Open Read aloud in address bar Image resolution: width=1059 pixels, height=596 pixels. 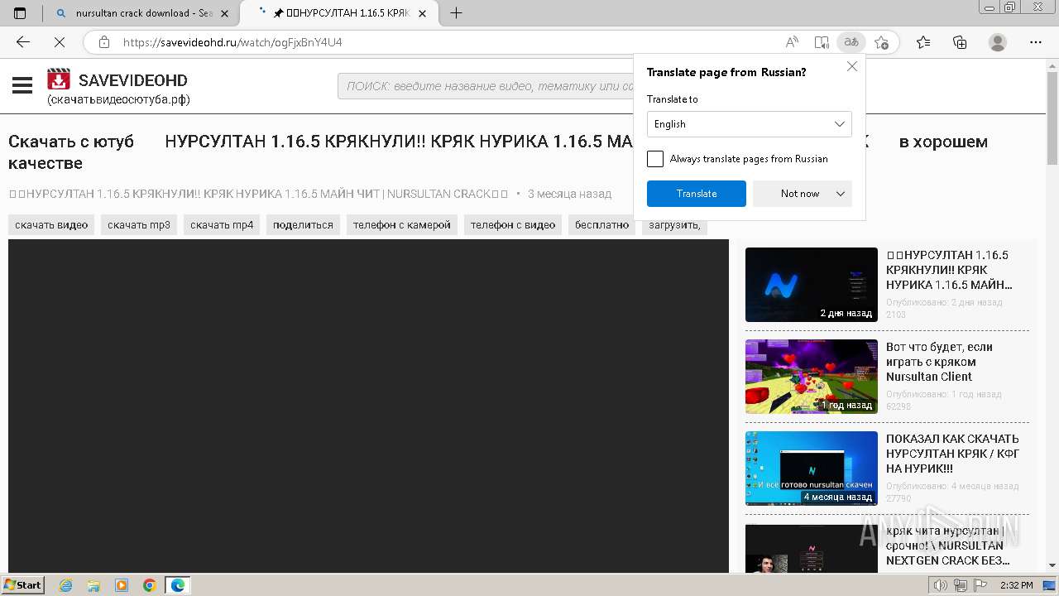click(792, 42)
